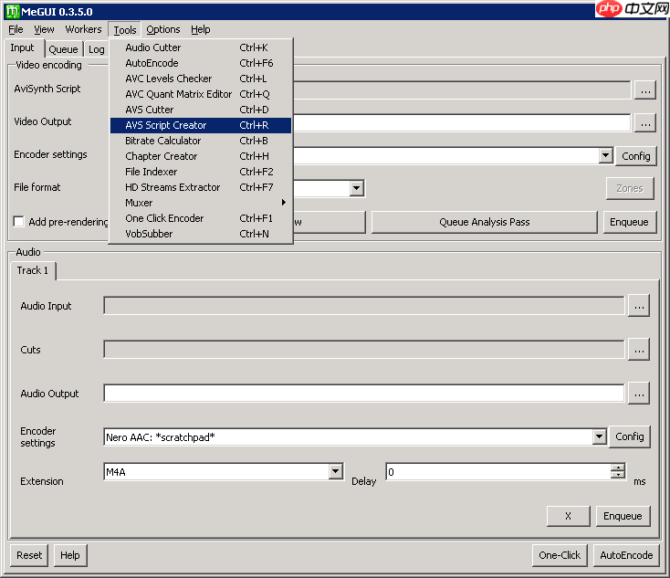Click browse button next to Video Output
The height and width of the screenshot is (578, 670).
[644, 122]
